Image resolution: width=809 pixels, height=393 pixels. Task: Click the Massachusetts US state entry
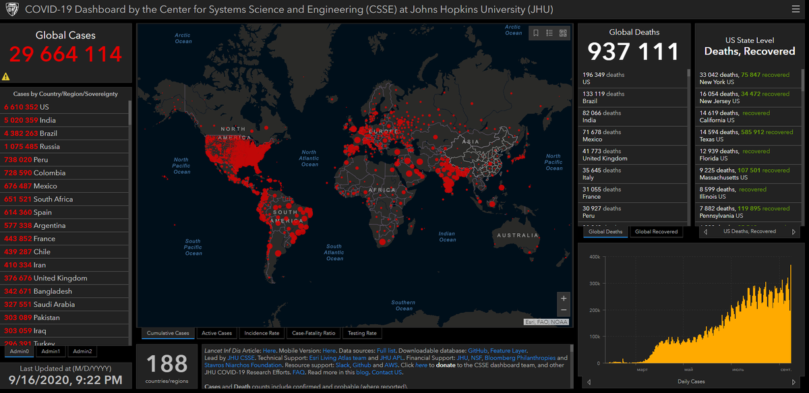click(x=748, y=174)
